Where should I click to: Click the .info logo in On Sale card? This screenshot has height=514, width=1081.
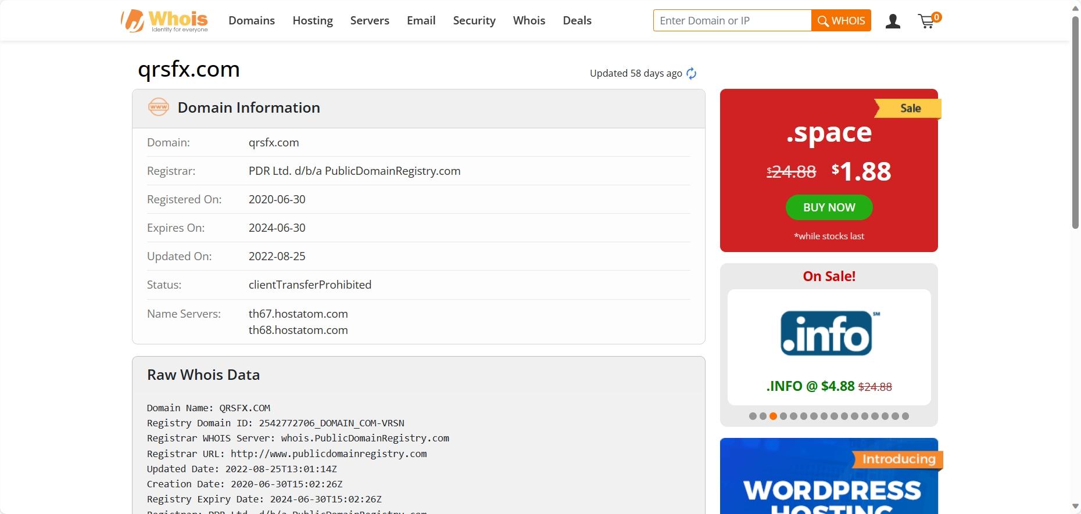[x=829, y=333]
